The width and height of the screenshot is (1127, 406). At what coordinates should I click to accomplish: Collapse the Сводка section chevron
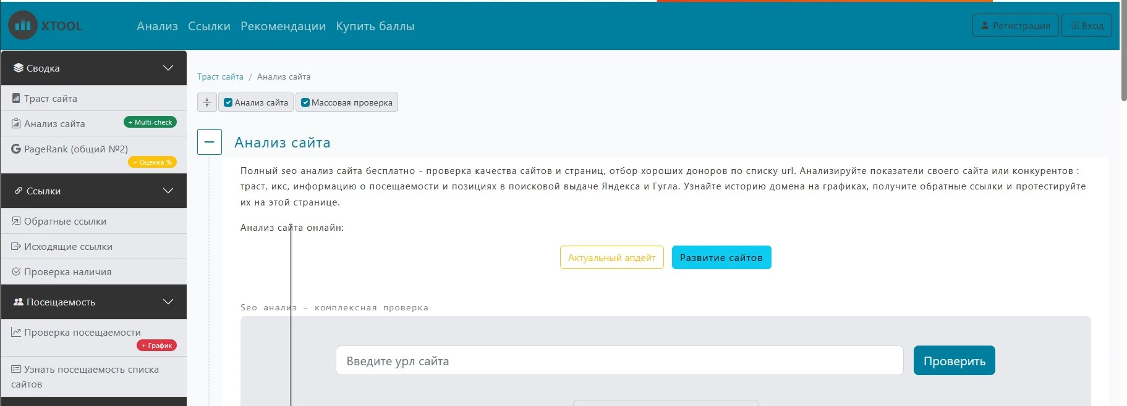pyautogui.click(x=168, y=68)
